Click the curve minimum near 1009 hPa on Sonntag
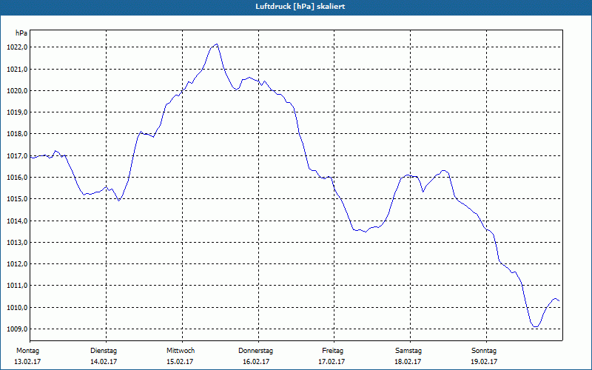 click(535, 326)
